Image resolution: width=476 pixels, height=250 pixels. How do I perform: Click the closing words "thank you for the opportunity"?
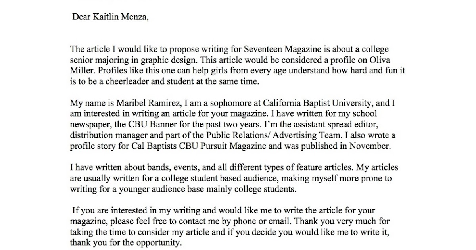pyautogui.click(x=126, y=242)
